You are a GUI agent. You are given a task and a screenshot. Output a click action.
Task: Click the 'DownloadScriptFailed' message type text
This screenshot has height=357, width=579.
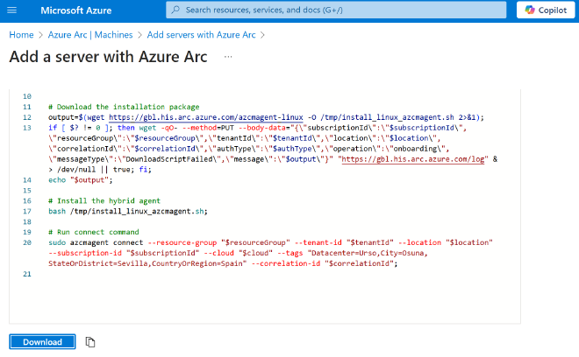click(169, 159)
